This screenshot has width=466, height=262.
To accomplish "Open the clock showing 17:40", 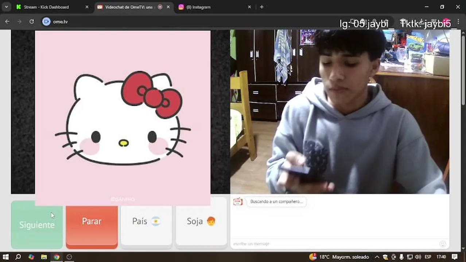I will [x=441, y=257].
